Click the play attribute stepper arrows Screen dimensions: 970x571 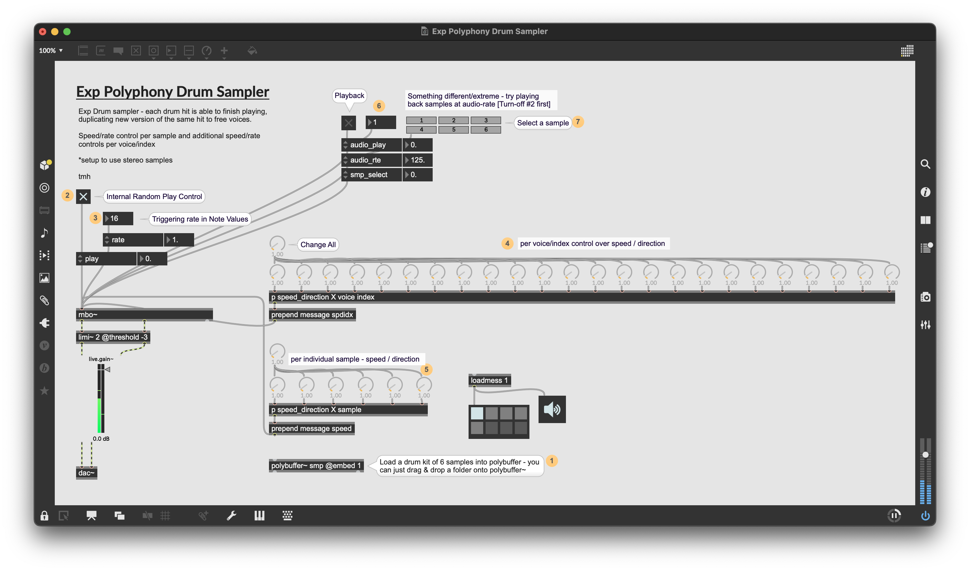click(x=80, y=258)
